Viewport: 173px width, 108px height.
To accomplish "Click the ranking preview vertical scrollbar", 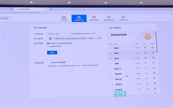I will pos(156,42).
